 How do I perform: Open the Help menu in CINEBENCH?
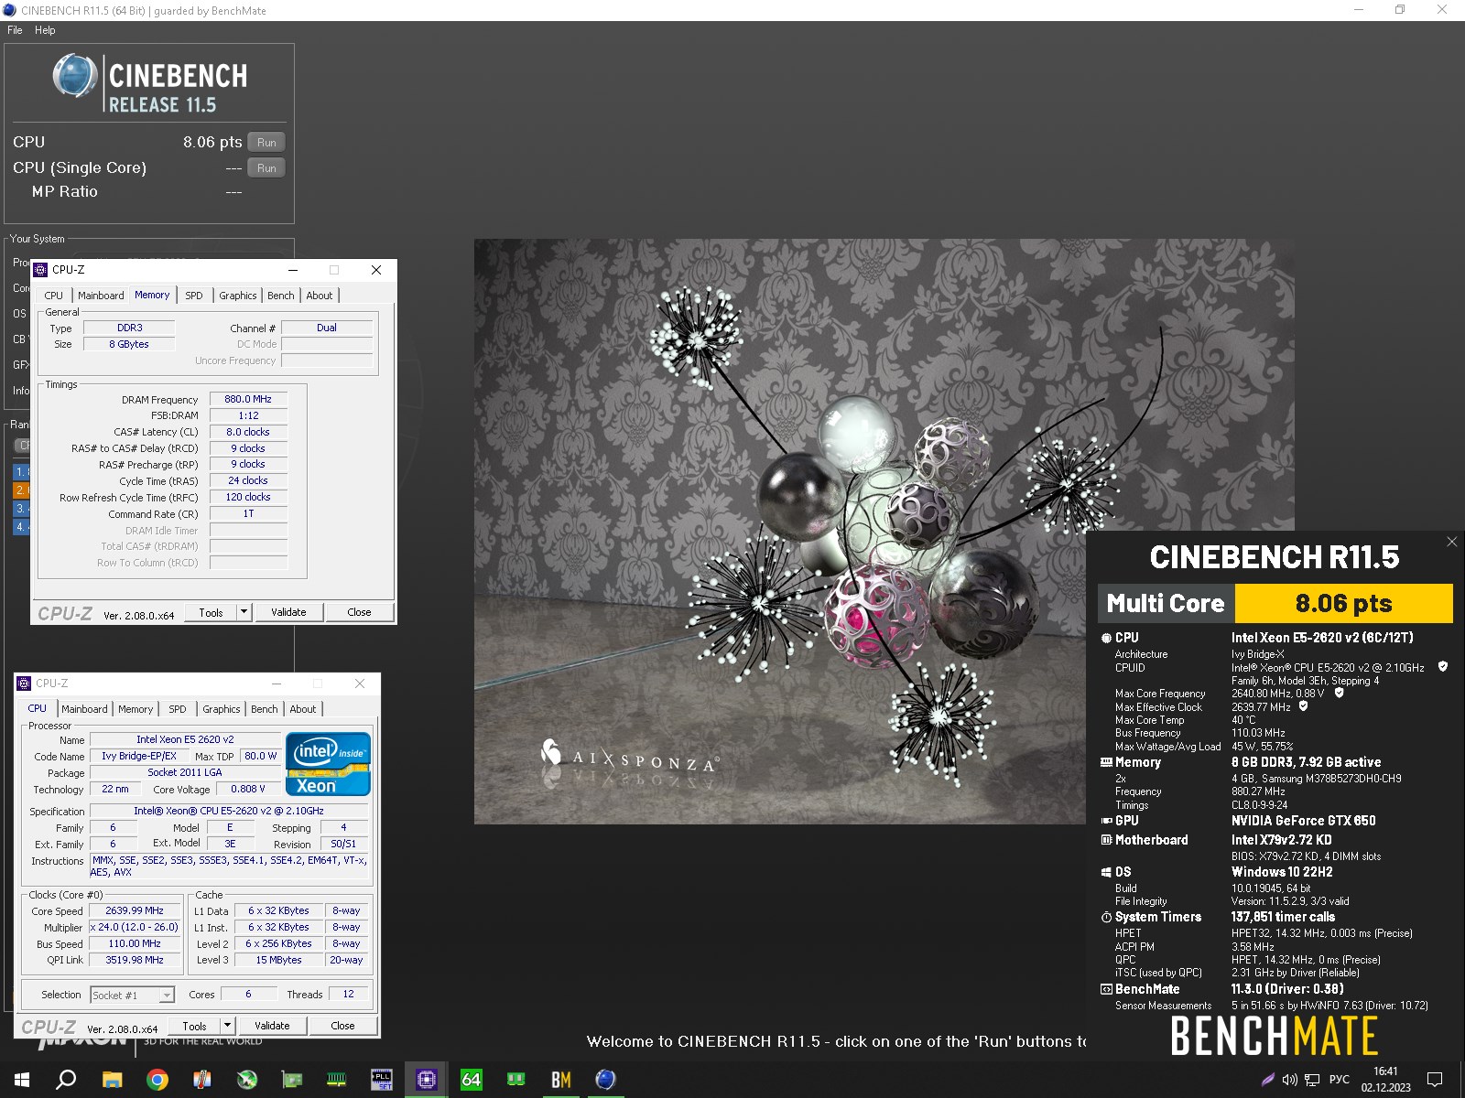45,30
